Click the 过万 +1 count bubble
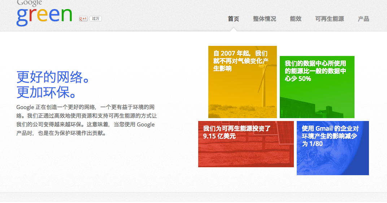This screenshot has width=387, height=203. [x=96, y=18]
